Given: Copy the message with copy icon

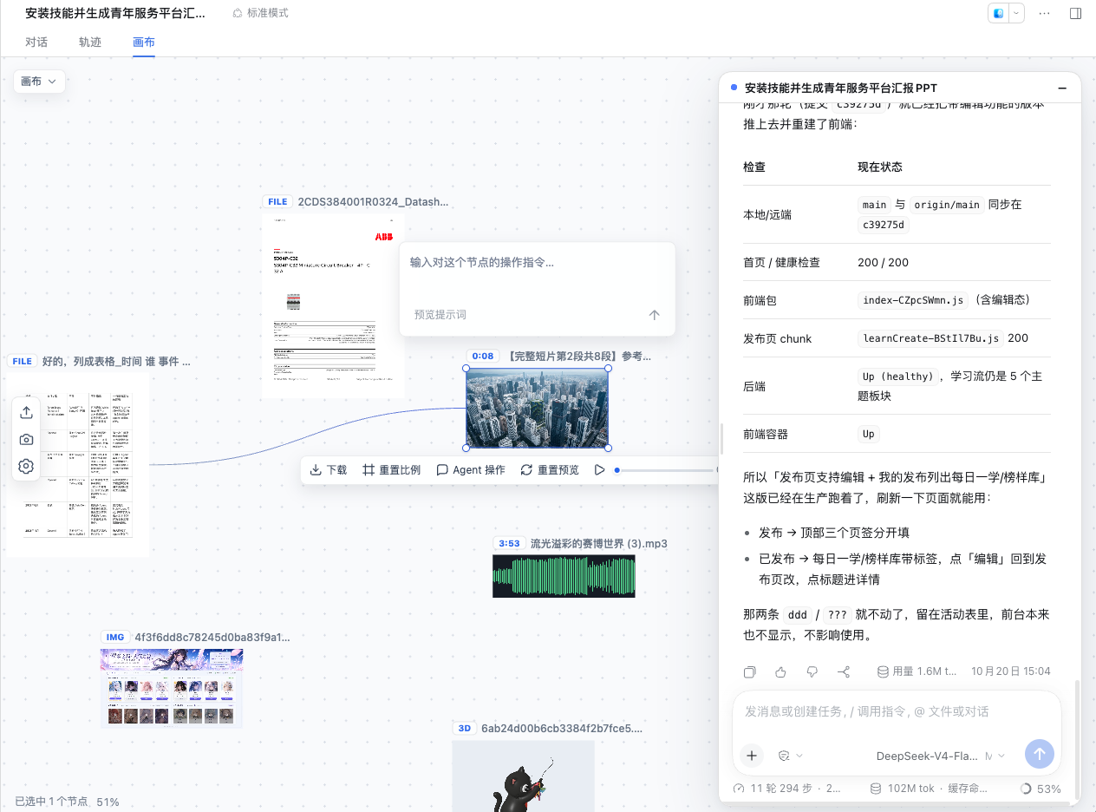Looking at the screenshot, I should (x=750, y=671).
